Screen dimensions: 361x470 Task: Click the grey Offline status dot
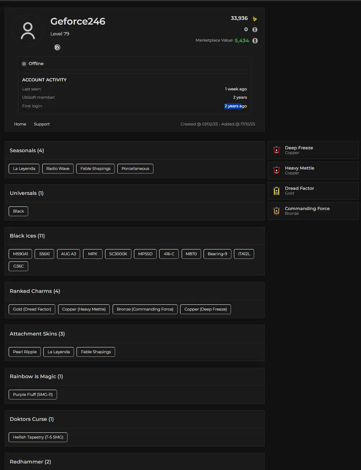coord(24,64)
